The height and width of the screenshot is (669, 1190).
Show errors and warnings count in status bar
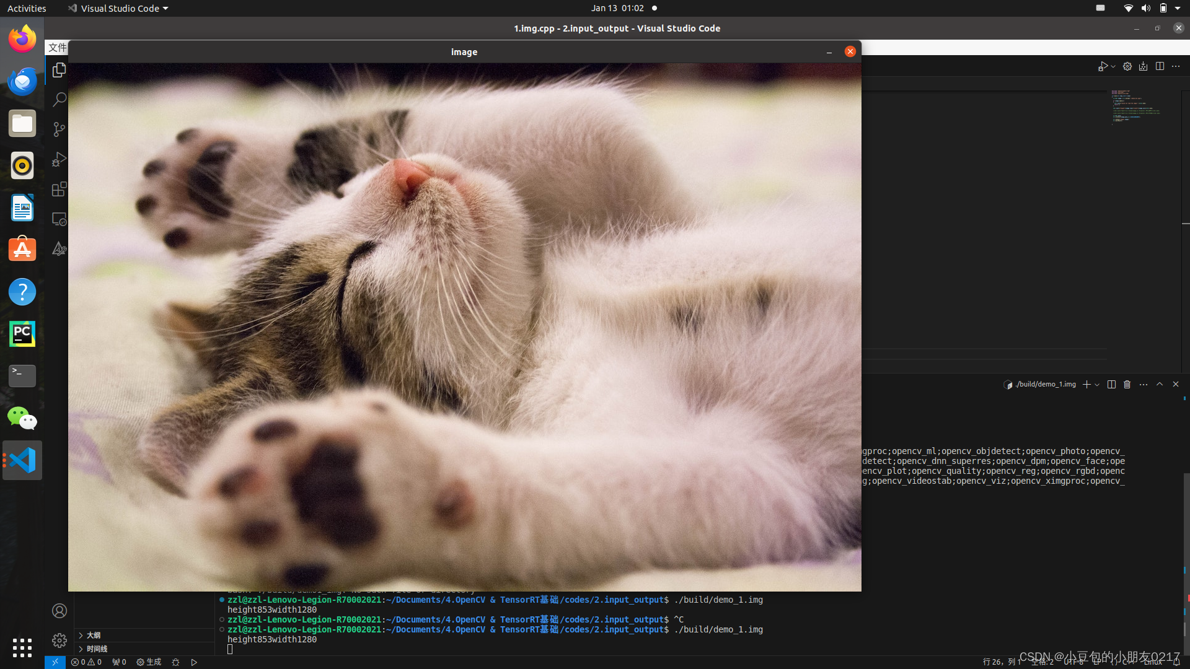pos(86,662)
